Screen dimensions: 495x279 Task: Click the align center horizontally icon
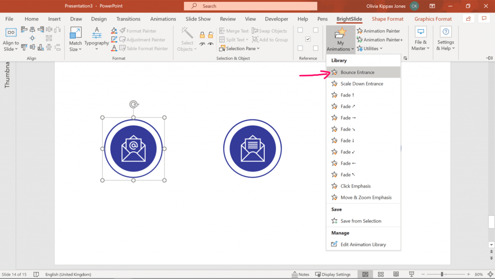pyautogui.click(x=32, y=29)
